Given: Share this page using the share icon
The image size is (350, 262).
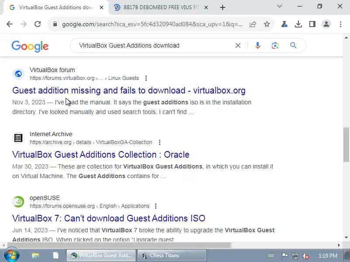Looking at the screenshot, I should pos(253,24).
